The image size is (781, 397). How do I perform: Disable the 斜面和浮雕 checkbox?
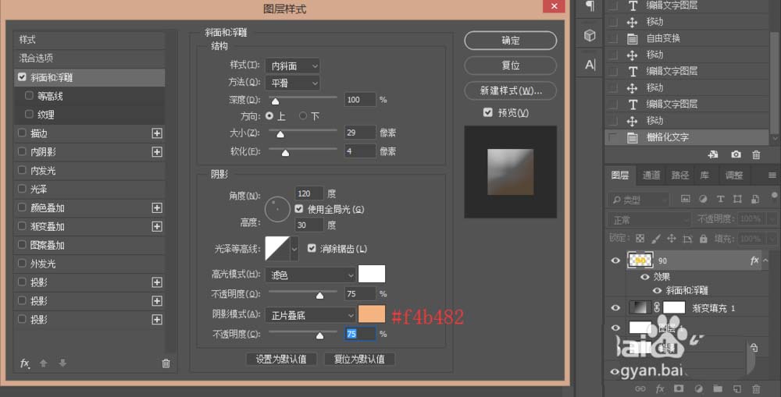(x=22, y=77)
